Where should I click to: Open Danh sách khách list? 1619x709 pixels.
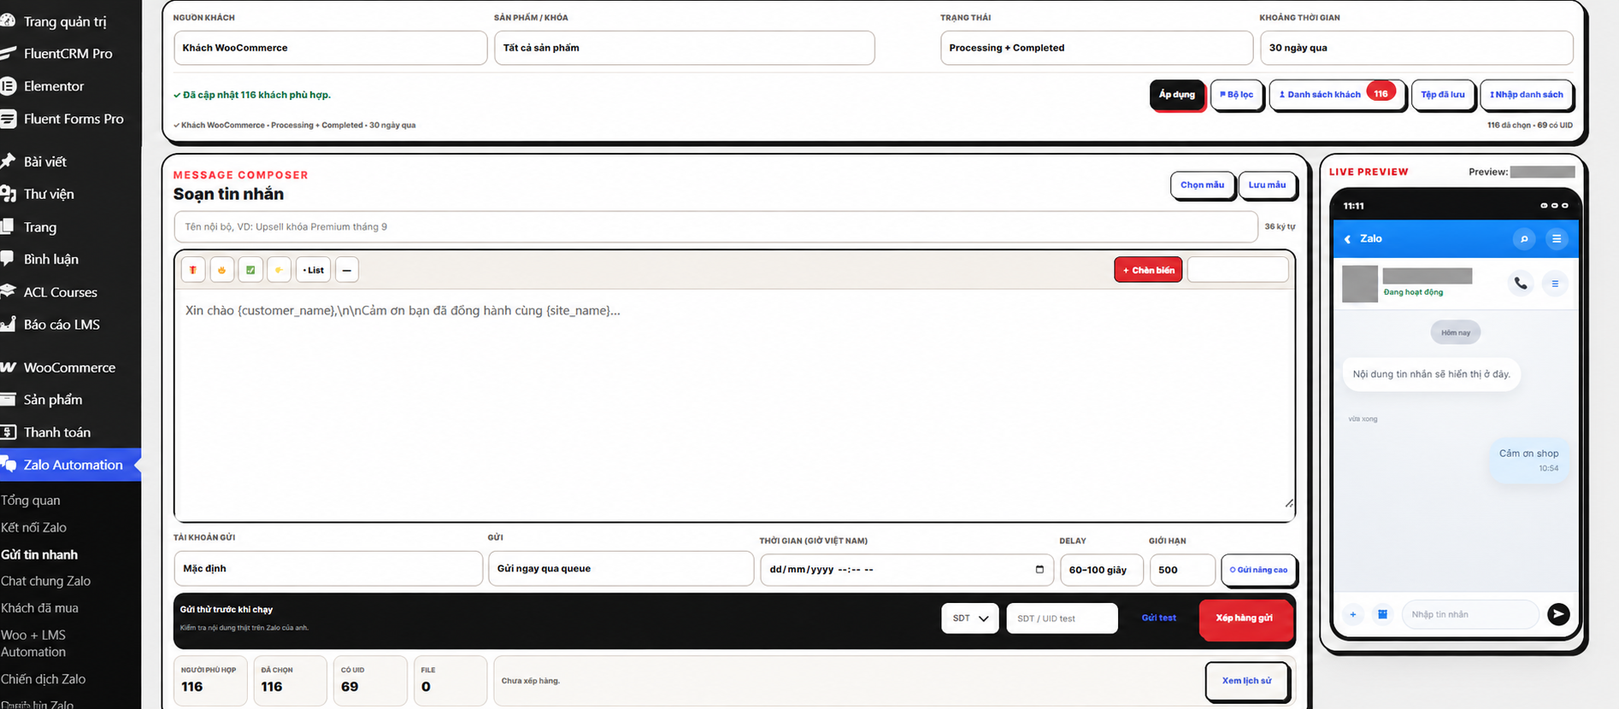[x=1337, y=95]
